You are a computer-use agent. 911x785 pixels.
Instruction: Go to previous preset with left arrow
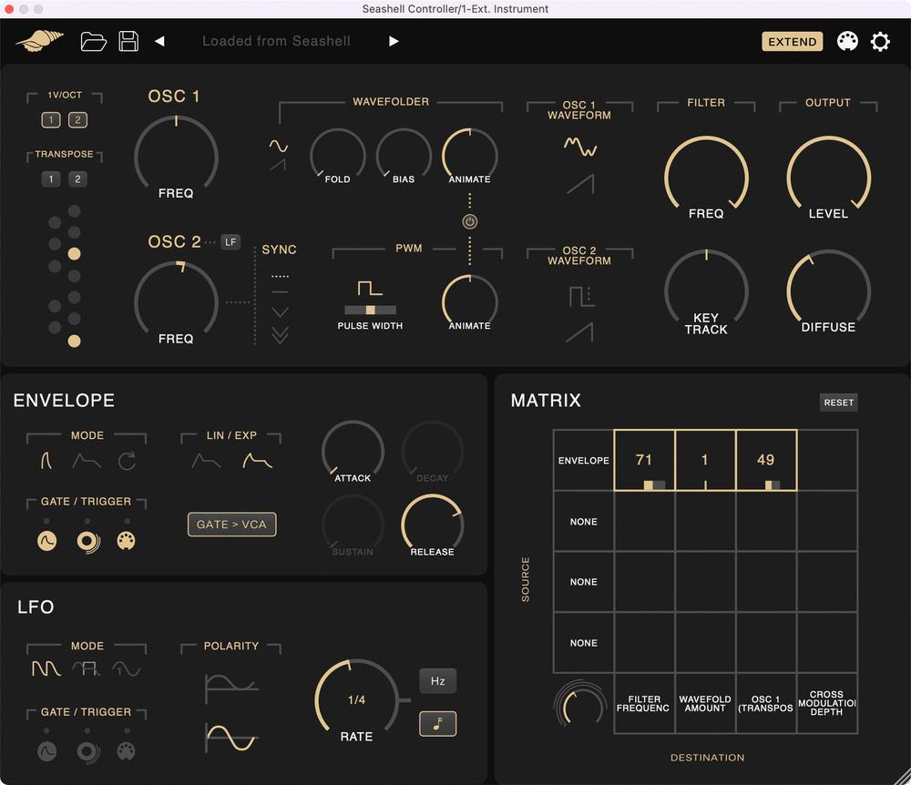point(159,41)
